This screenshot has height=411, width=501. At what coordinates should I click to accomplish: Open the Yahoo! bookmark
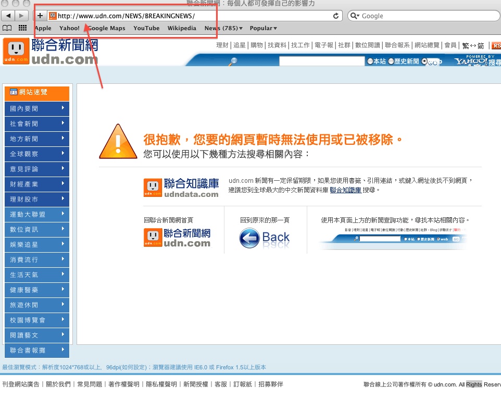pos(69,28)
